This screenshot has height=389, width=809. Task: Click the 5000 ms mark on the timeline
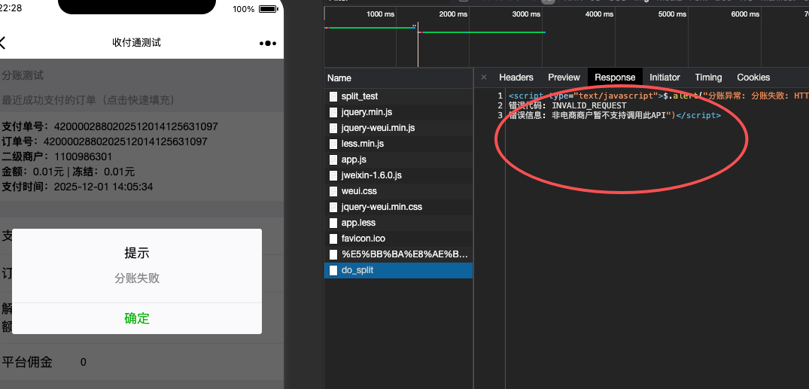(672, 14)
